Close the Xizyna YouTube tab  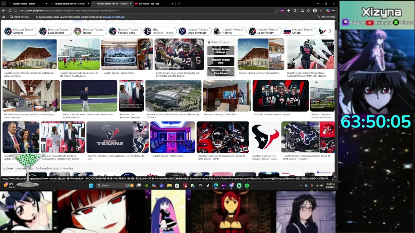tap(172, 4)
